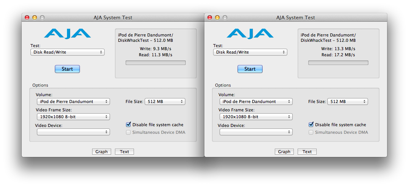
Task: Enable Disable file system cache in left window
Action: coord(129,125)
